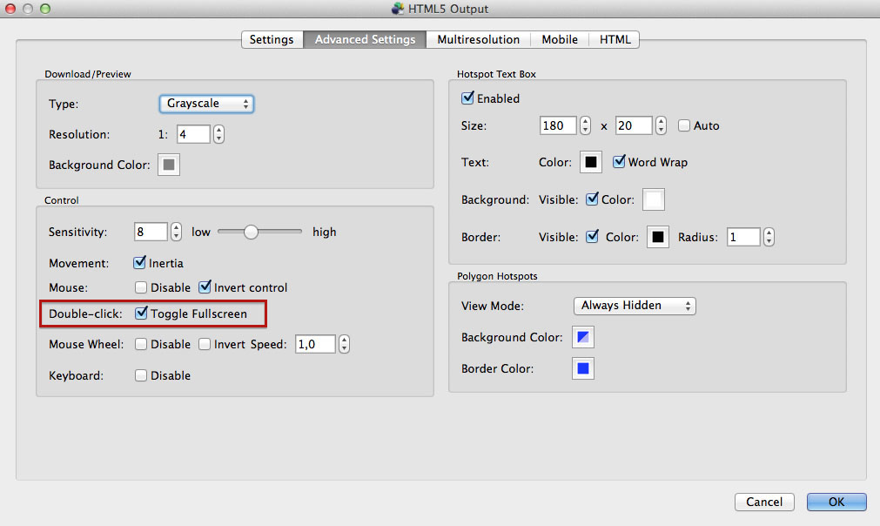Uncheck the Toggle Fullscreen checkbox
This screenshot has width=880, height=526.
(141, 314)
